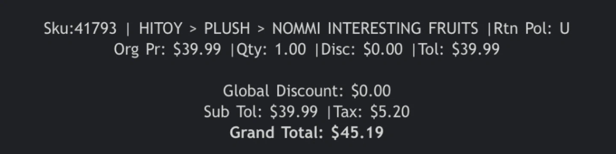Click the Sub Tol: $39.99 amount
616x154 pixels.
pos(261,112)
